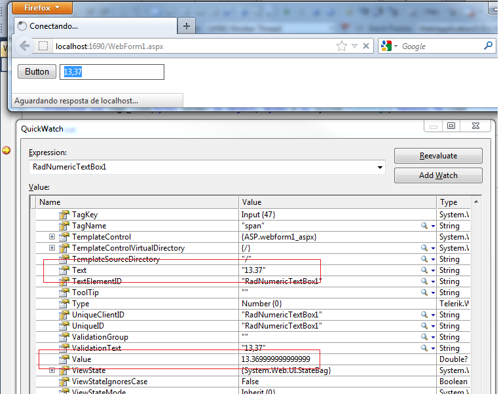Click the localhost:1690/WebForm1.aspx address bar
Screen dimensions: 499x394
click(x=194, y=46)
